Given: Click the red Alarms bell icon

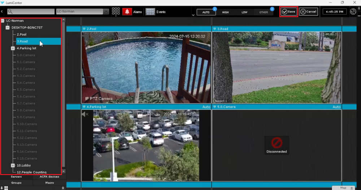Looking at the screenshot, I should click(x=127, y=12).
